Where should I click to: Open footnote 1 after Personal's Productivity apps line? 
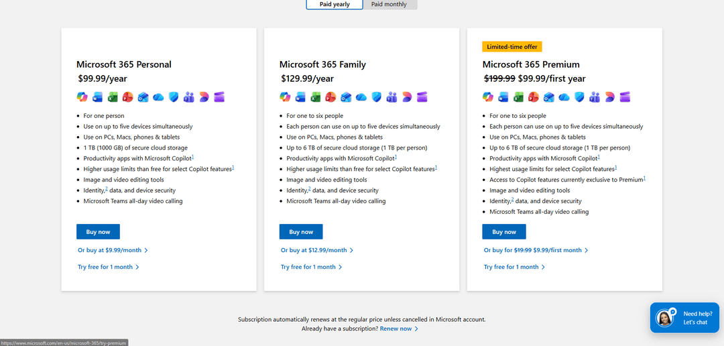pos(192,157)
